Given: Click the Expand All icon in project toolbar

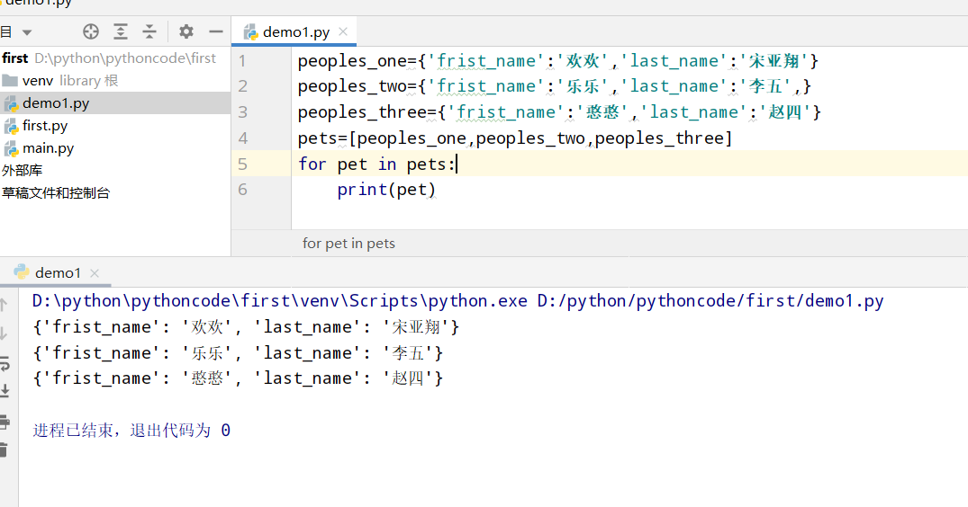Looking at the screenshot, I should 121,31.
